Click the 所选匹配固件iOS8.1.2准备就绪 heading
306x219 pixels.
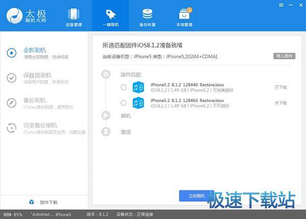click(142, 45)
